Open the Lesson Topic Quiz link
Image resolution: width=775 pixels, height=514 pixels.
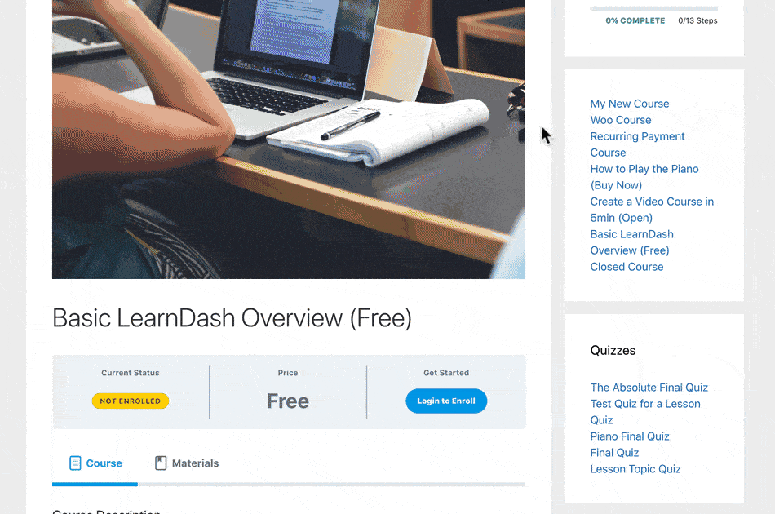coord(635,469)
